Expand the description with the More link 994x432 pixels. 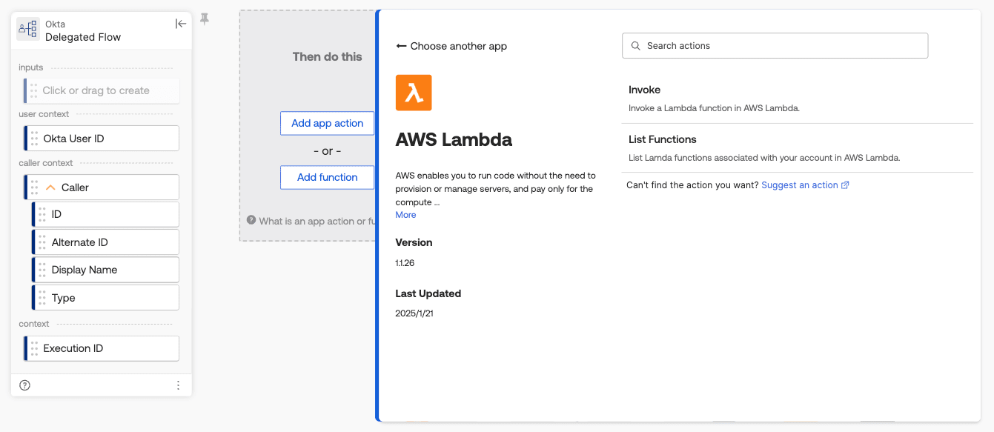point(405,215)
